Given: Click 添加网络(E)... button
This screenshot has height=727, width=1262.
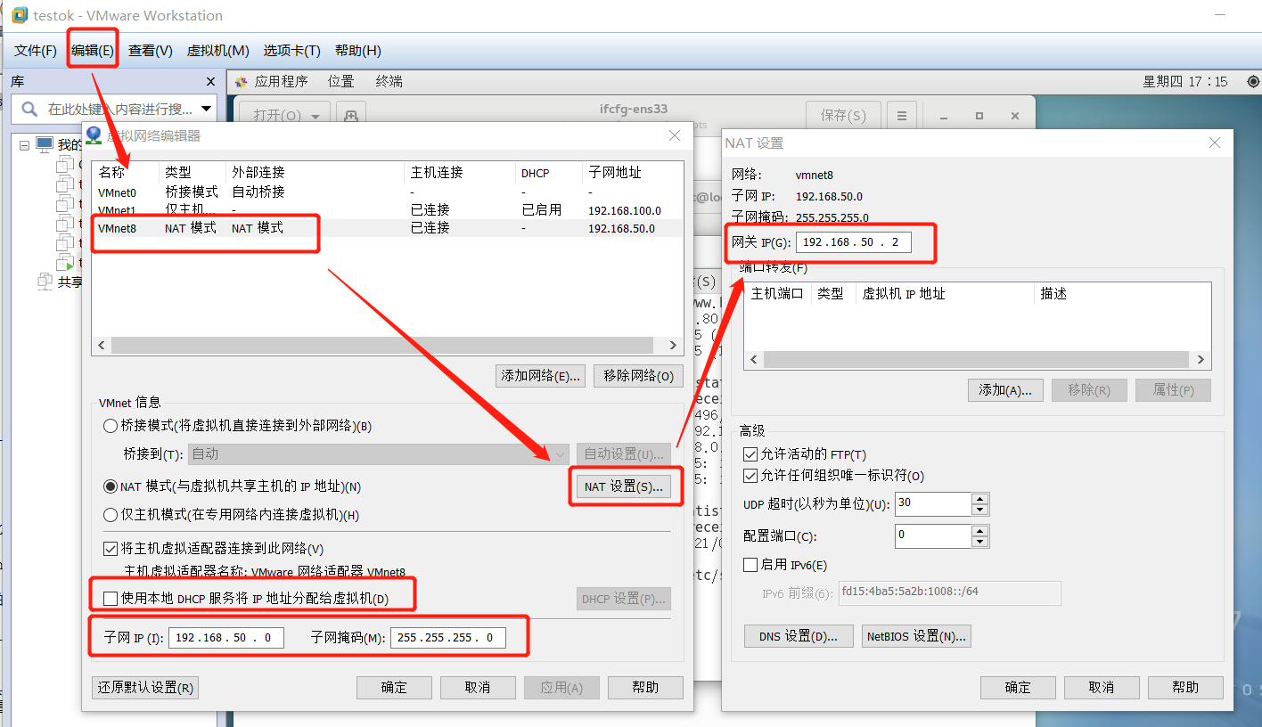Looking at the screenshot, I should coord(541,376).
